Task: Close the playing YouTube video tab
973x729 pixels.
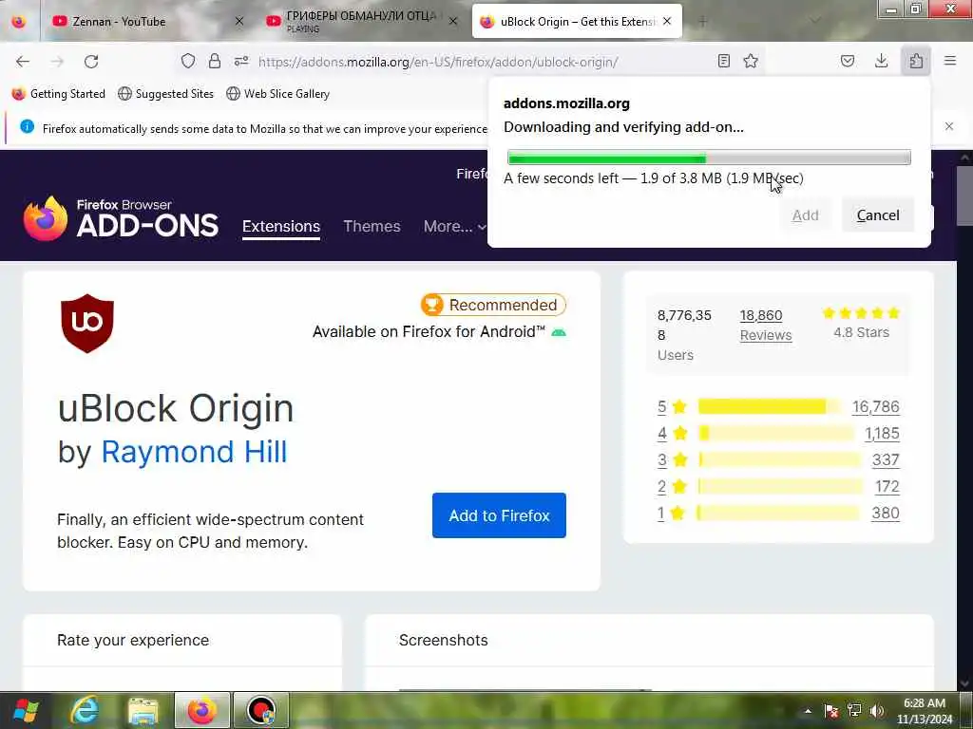Action: [x=453, y=22]
